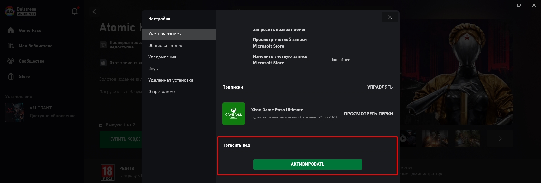Image resolution: width=541 pixels, height=183 pixels.
Task: Click the green АКТИВИРОВАТЬ button
Action: point(308,164)
